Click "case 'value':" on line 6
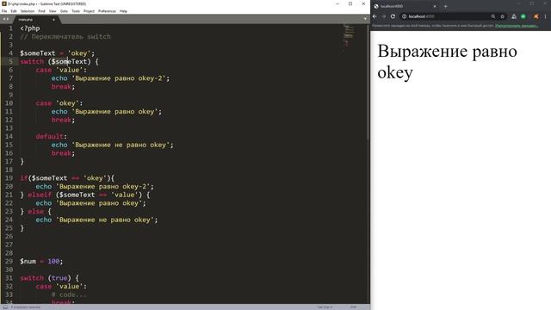 (61, 70)
